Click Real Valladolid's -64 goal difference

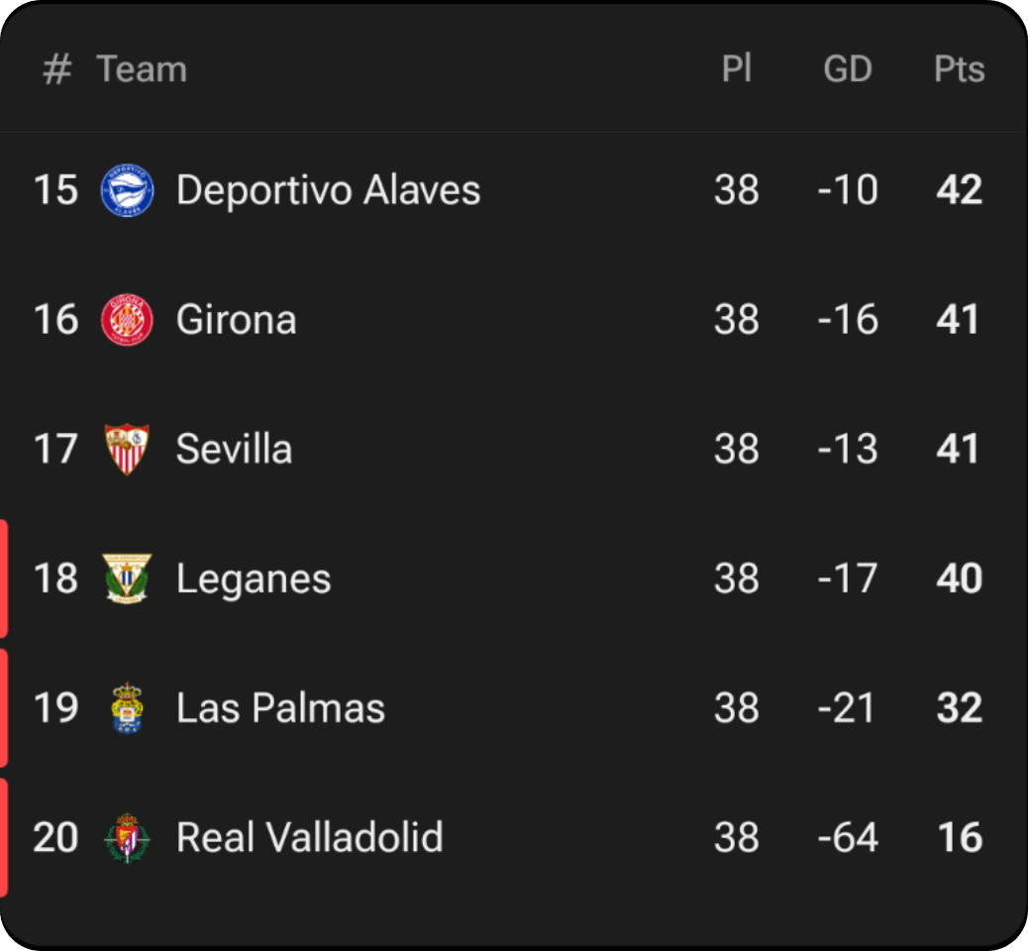848,838
